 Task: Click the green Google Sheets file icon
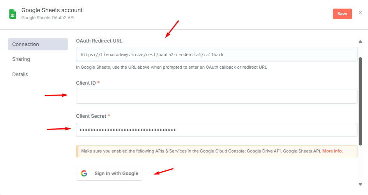pyautogui.click(x=13, y=14)
